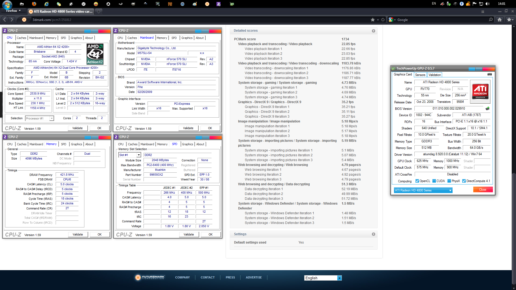Bookmark this page with the star icon
Viewport: 516px width, 290px height.
[x=373, y=20]
